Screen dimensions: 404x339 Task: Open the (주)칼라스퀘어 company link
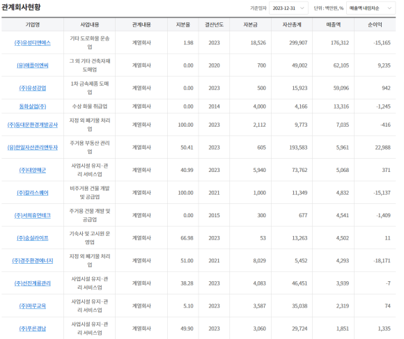coord(33,193)
